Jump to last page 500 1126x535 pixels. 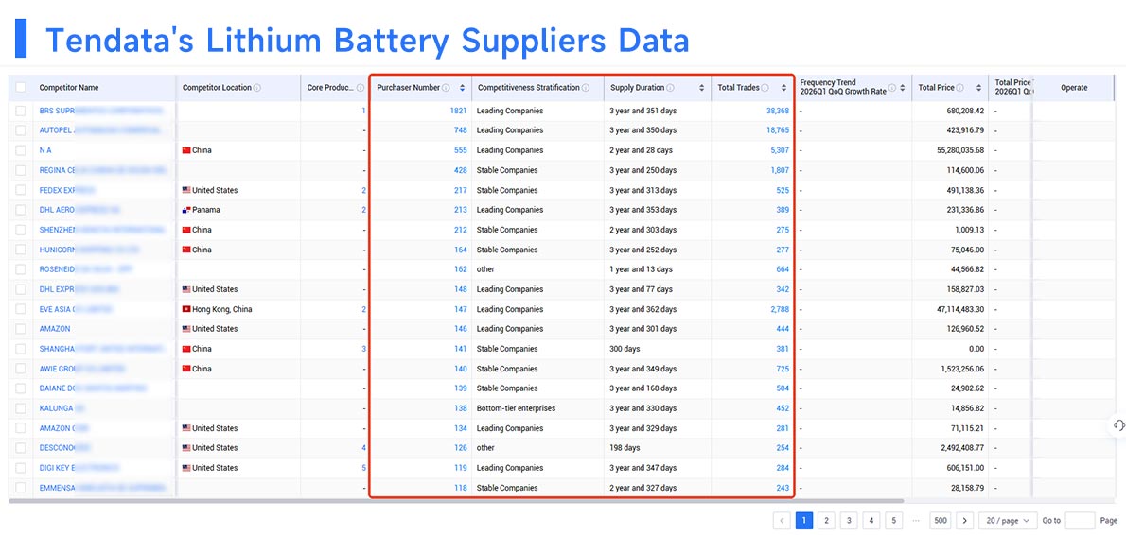click(x=940, y=521)
